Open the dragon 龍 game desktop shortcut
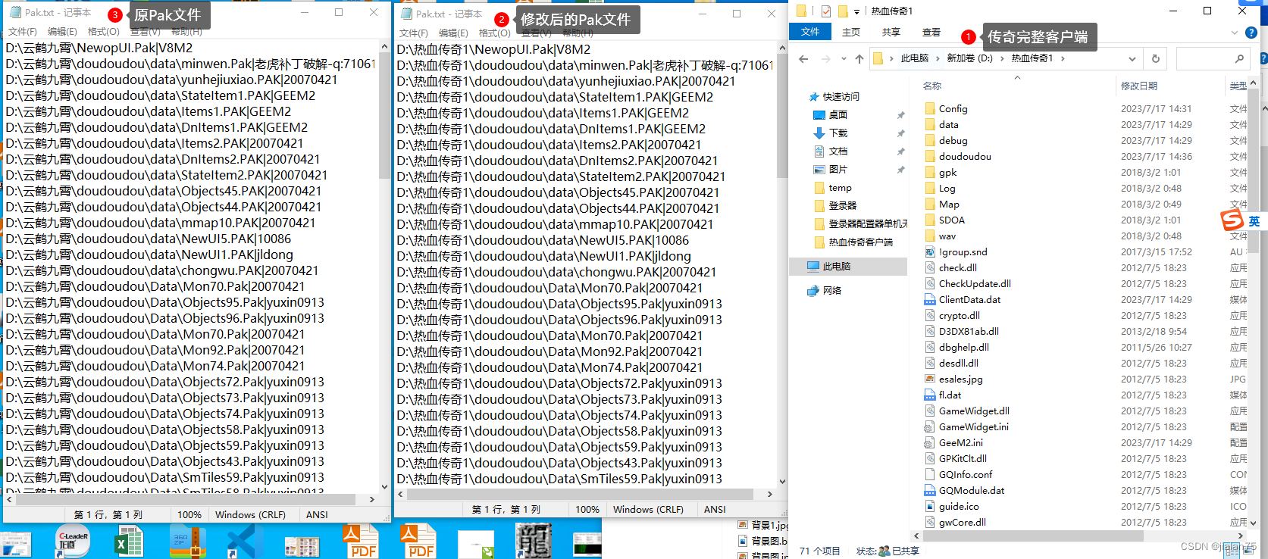The width and height of the screenshot is (1268, 559). (x=534, y=541)
